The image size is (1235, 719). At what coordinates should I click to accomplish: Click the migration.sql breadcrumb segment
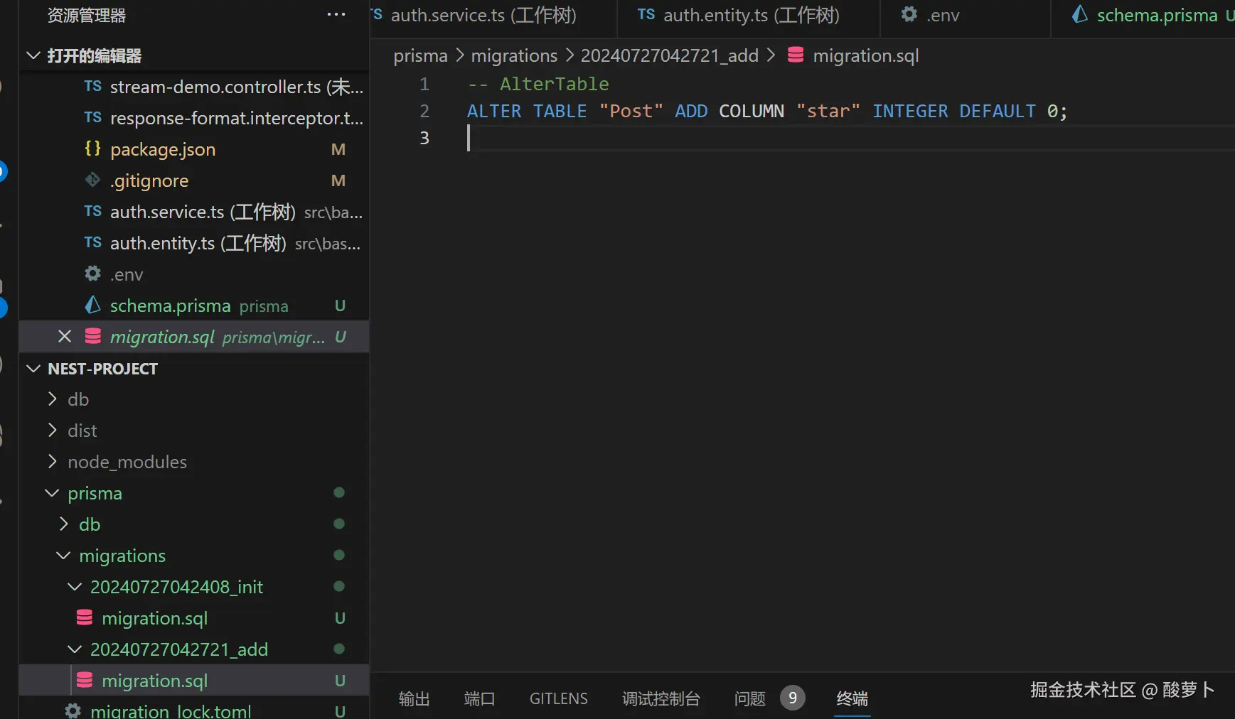pyautogui.click(x=866, y=55)
